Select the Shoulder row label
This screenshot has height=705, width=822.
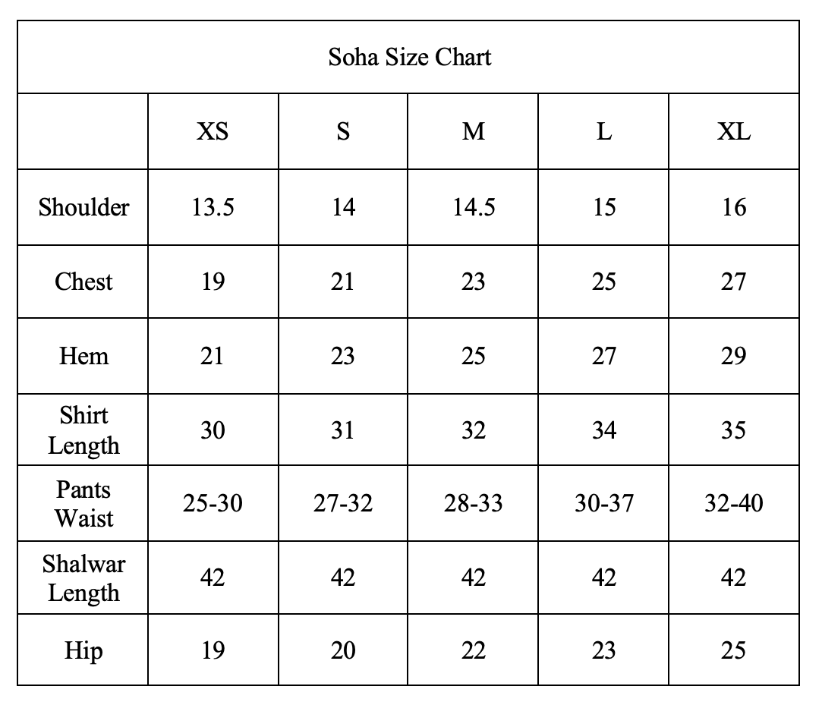point(83,207)
